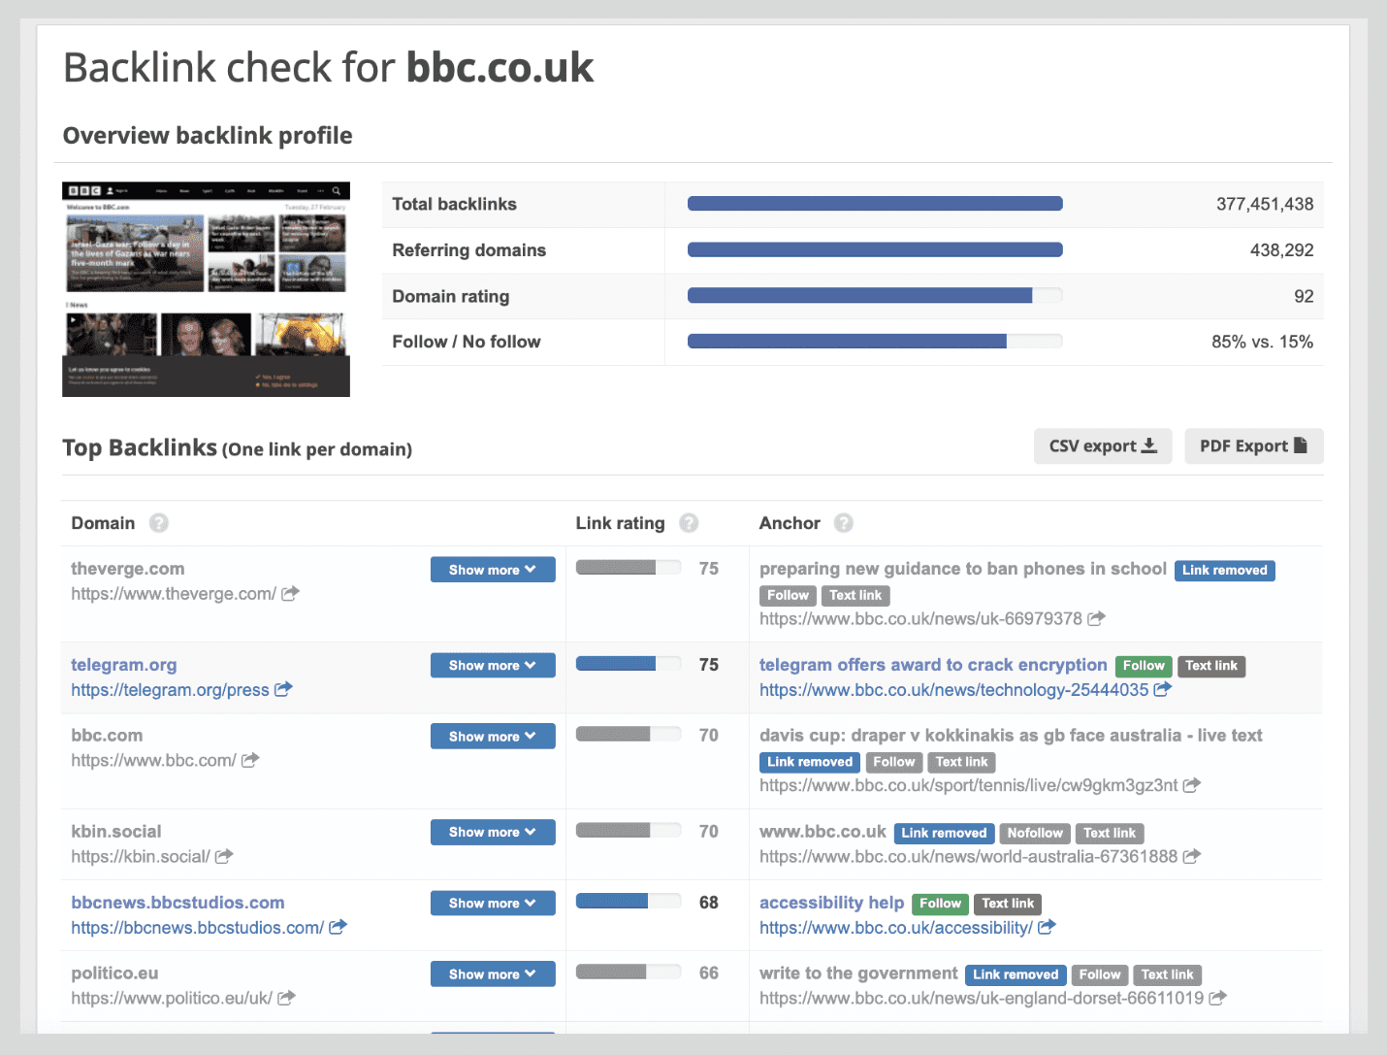Screen dimensions: 1387x1055
Task: Click the Domain rating progress bar
Action: point(874,296)
